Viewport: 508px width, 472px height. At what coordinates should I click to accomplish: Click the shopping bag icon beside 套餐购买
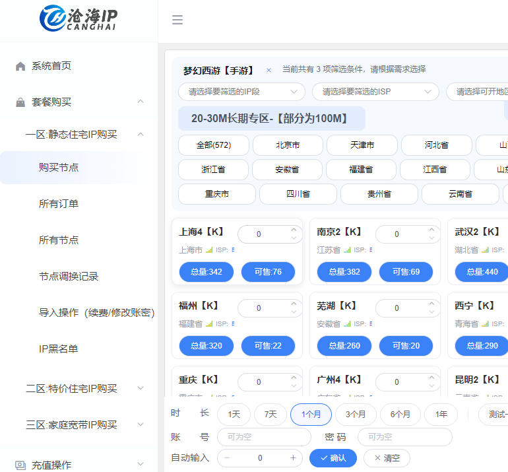pyautogui.click(x=20, y=102)
